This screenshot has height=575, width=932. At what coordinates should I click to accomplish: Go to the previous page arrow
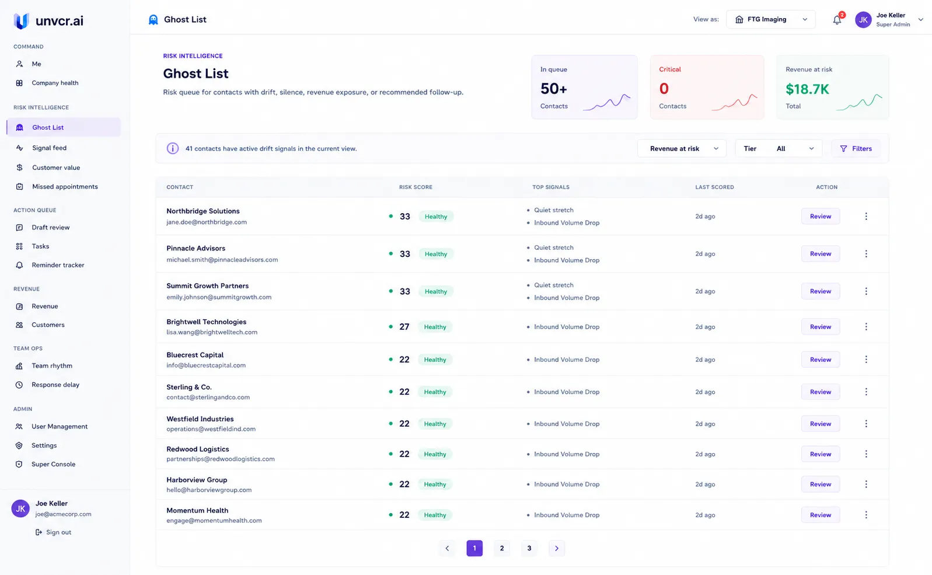click(x=447, y=548)
